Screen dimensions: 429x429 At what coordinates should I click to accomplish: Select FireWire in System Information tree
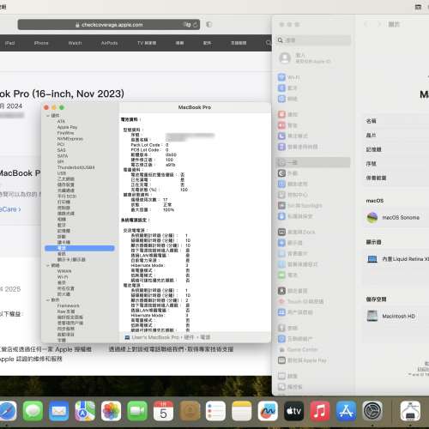pos(65,133)
